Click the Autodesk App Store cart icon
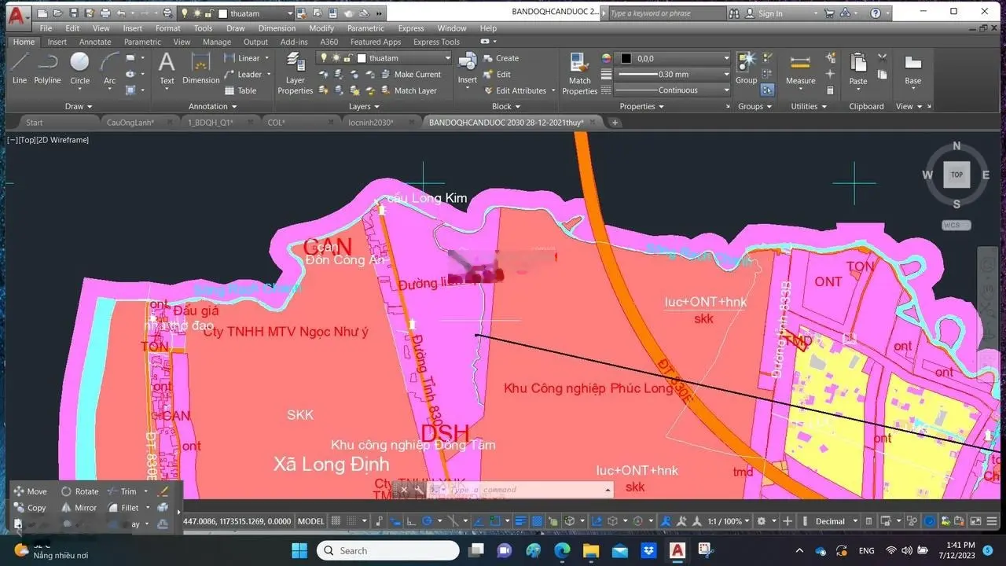 (x=828, y=13)
